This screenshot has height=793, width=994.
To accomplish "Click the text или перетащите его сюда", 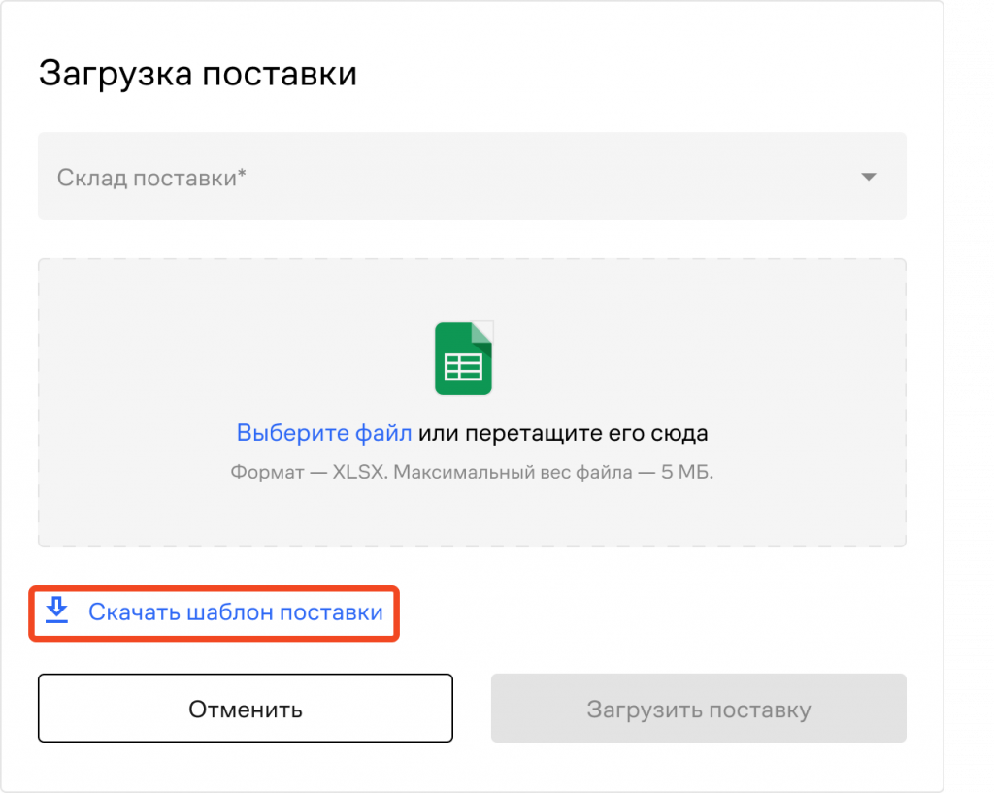I will 563,433.
